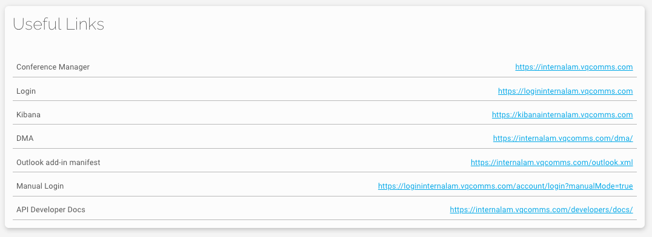Open the Kibana kibanainternalam link
The image size is (652, 237).
click(x=562, y=114)
